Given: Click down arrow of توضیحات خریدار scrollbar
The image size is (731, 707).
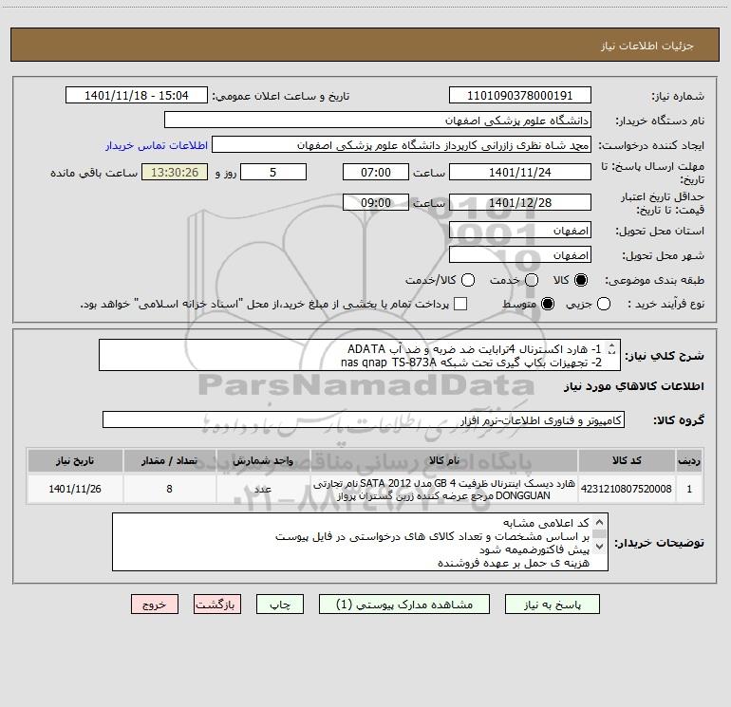Looking at the screenshot, I should coord(600,547).
